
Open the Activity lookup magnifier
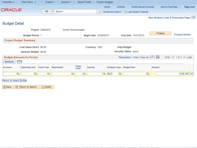tap(104, 74)
